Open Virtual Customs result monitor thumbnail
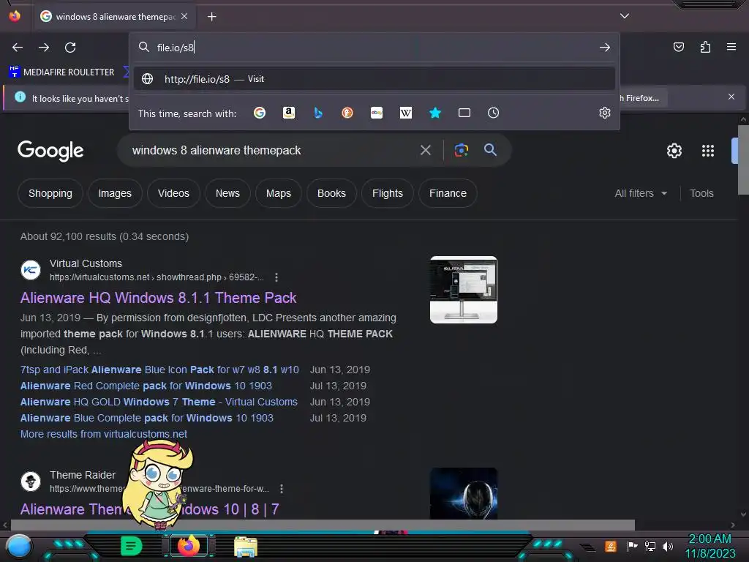Image resolution: width=749 pixels, height=562 pixels. (x=463, y=290)
